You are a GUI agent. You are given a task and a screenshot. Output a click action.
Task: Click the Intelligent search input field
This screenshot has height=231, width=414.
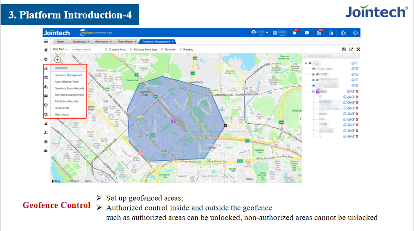[86, 49]
